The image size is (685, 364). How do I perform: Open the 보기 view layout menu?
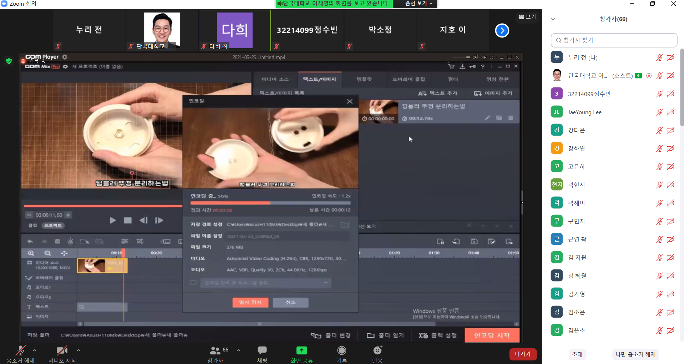coord(527,17)
